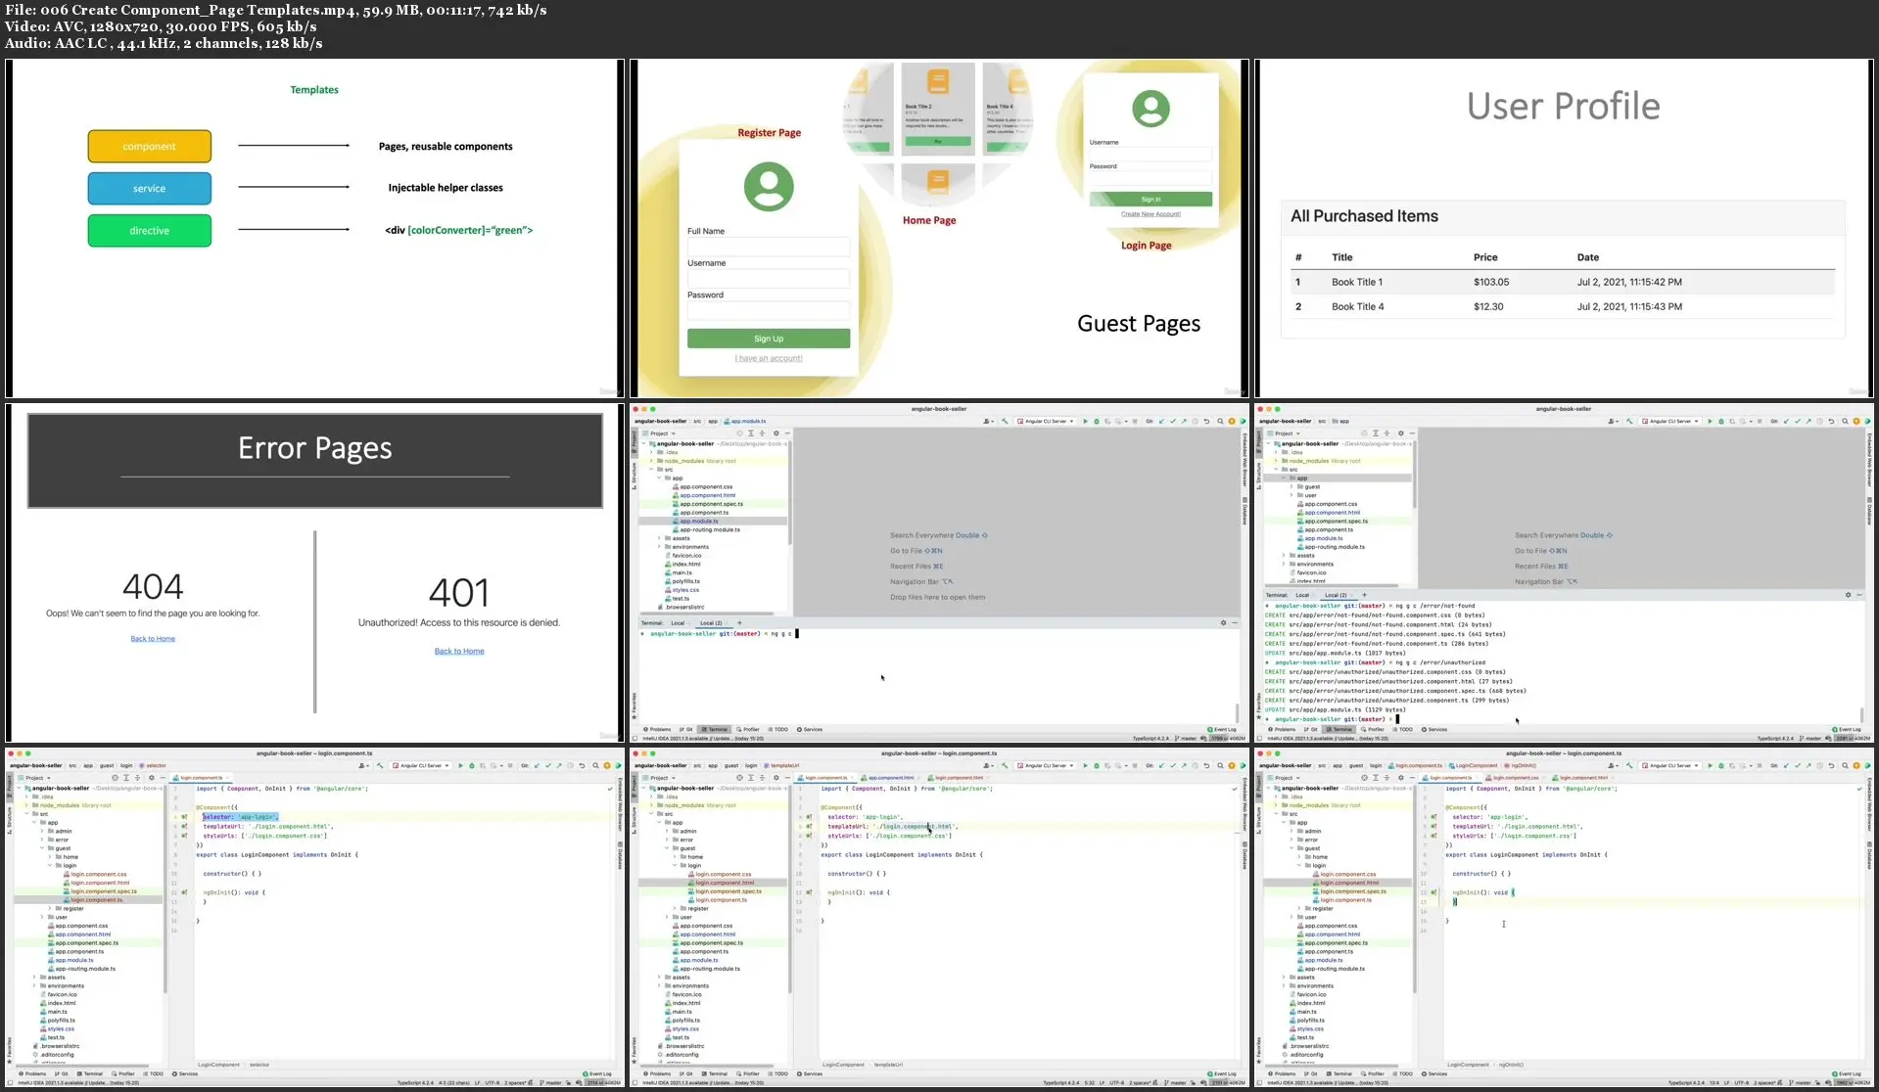Click Git push arrow in CREATE-output terminal frame
This screenshot has height=1092, width=1879.
[x=1809, y=422]
